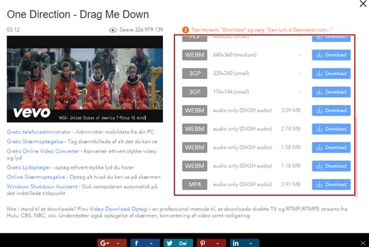Download the 1.18 MB WEBM audio

click(x=331, y=166)
